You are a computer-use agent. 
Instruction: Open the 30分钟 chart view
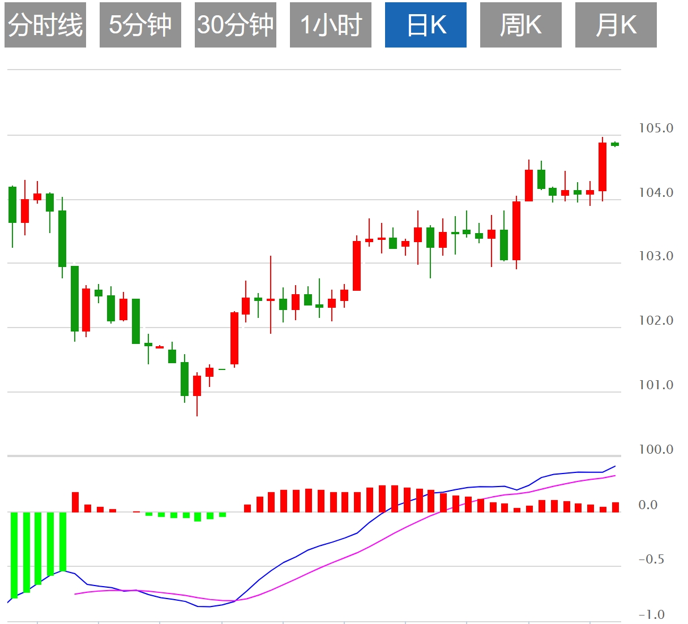click(x=236, y=25)
